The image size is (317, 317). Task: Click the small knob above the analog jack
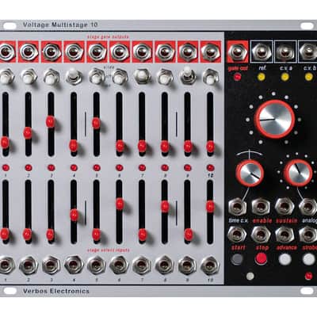(298, 173)
